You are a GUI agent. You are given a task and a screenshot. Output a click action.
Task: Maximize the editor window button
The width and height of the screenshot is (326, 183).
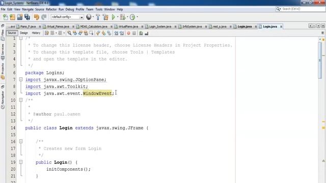323,26
